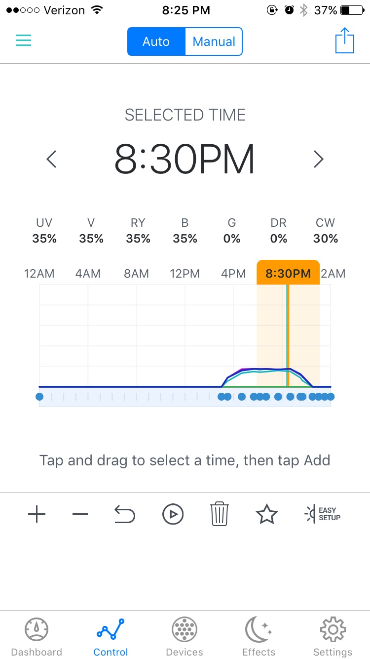Remove point using the minus icon
370x659 pixels.
80,514
